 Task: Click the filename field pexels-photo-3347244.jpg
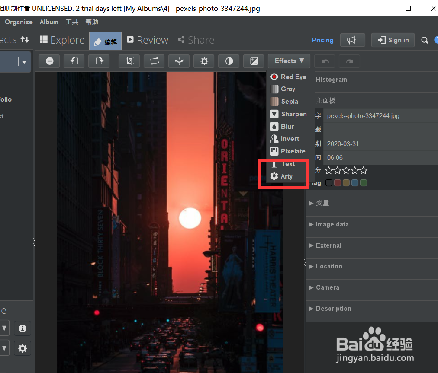[381, 116]
